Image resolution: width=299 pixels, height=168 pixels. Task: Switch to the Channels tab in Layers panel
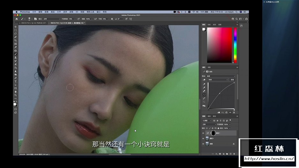(209, 116)
